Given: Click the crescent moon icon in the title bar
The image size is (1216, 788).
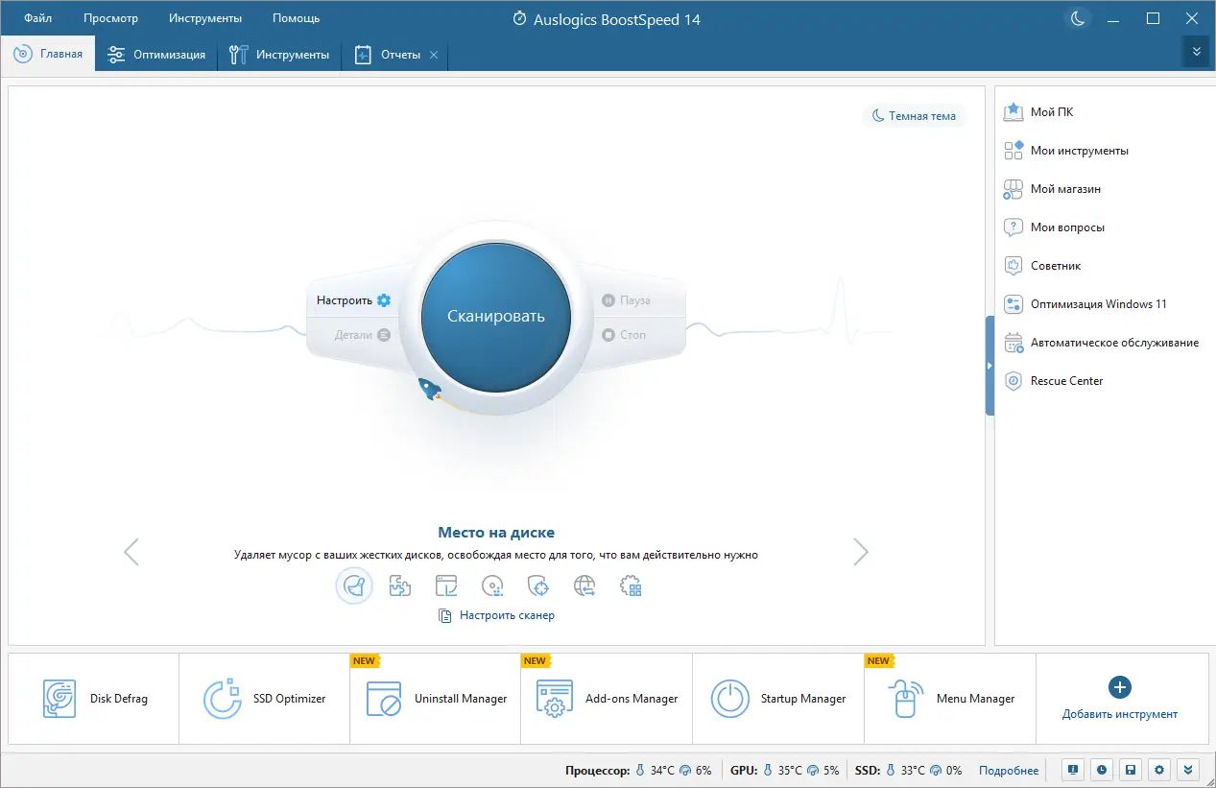Looking at the screenshot, I should (x=1078, y=18).
